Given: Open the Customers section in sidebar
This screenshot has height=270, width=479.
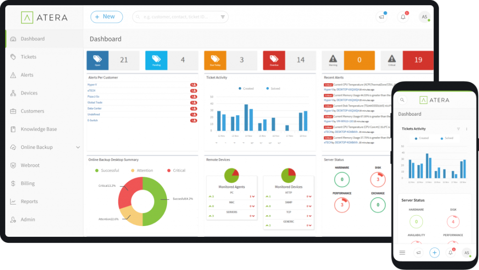Looking at the screenshot, I should pyautogui.click(x=44, y=111).
